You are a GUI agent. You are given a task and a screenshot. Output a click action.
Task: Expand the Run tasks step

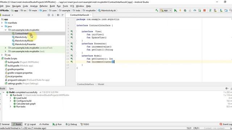click(x=11, y=107)
